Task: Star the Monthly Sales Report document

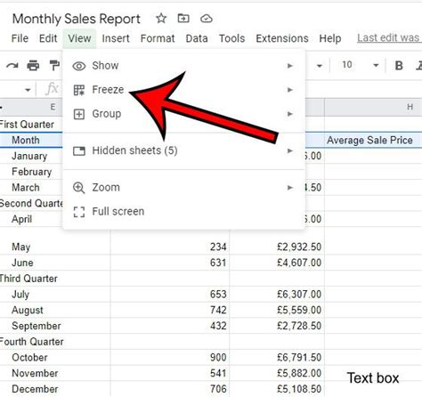Action: click(x=161, y=19)
